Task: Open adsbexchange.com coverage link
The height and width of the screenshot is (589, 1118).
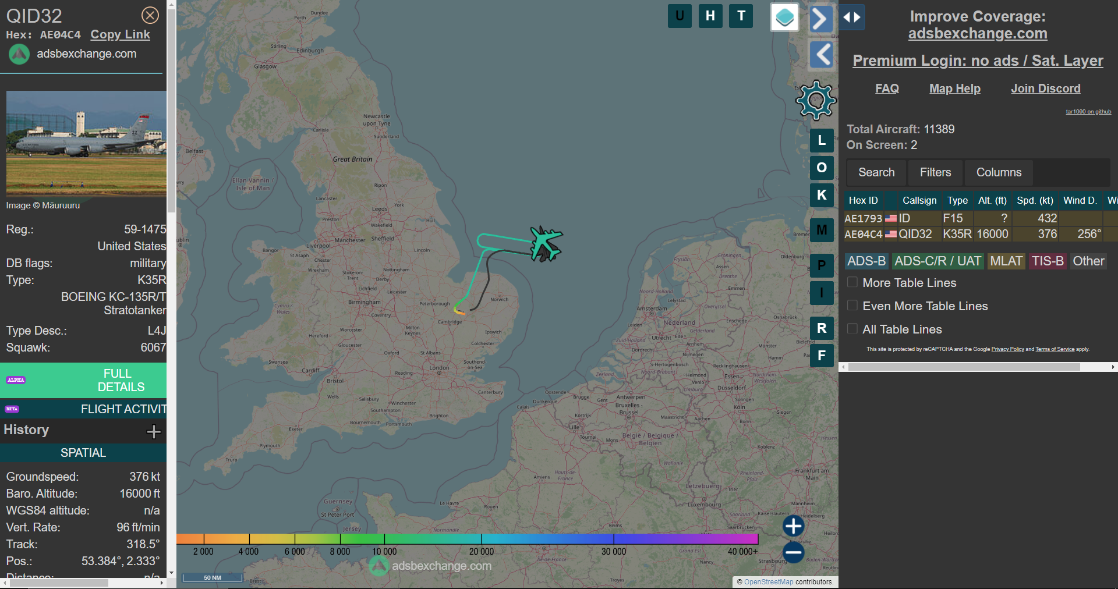Action: pos(978,34)
